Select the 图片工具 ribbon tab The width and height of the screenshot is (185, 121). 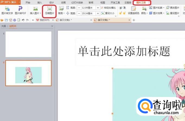pos(141,2)
